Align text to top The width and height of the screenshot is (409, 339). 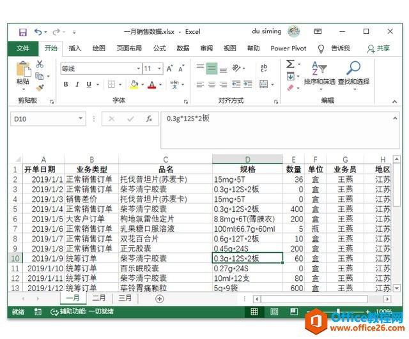[x=200, y=66]
